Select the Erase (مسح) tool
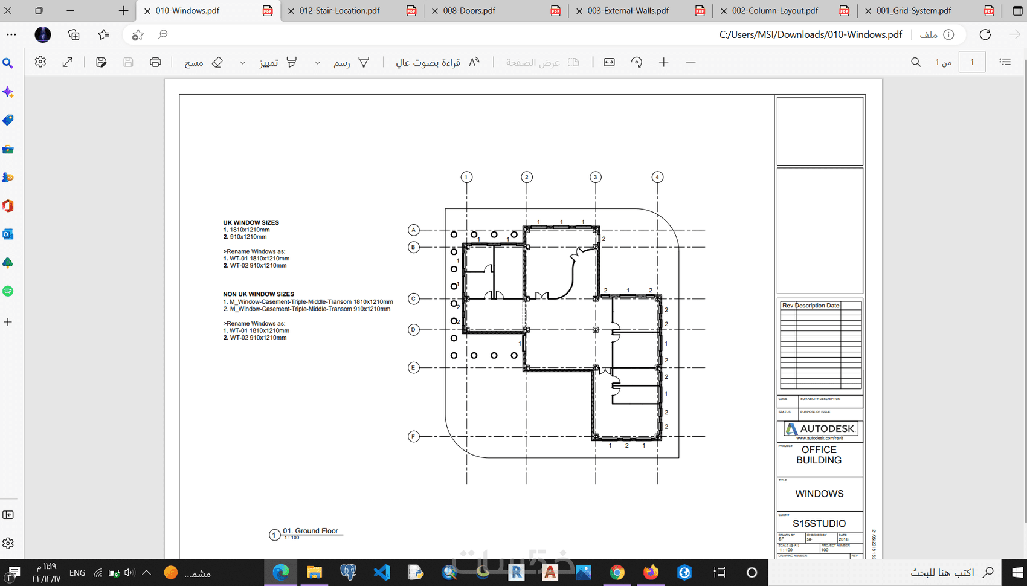The height and width of the screenshot is (586, 1027). point(204,62)
